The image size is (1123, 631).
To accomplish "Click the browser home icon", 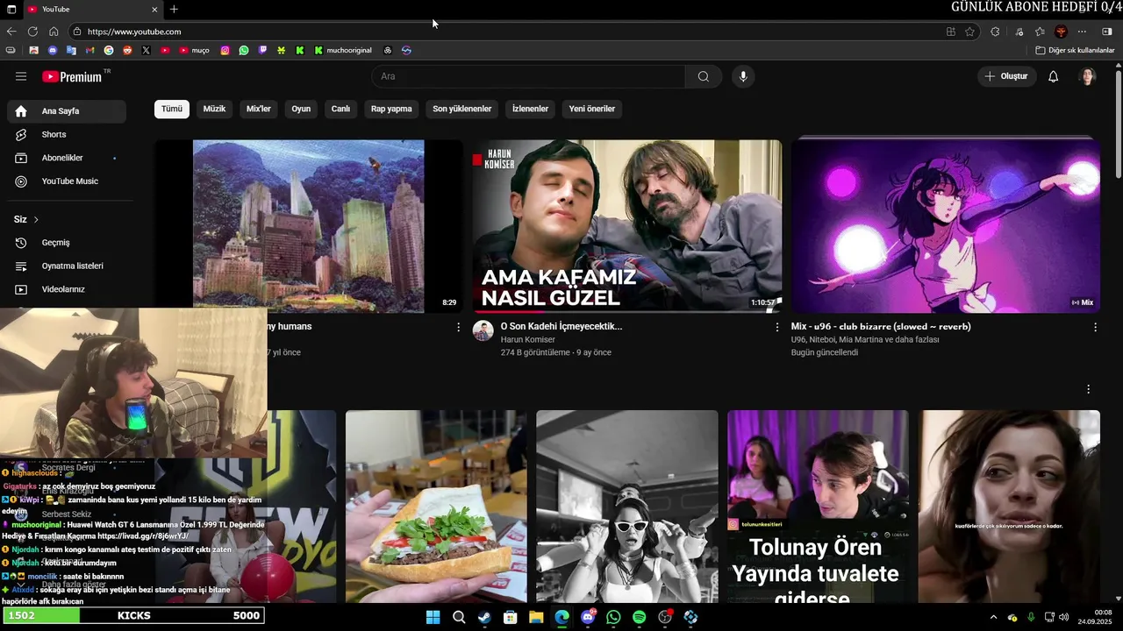I will (54, 32).
